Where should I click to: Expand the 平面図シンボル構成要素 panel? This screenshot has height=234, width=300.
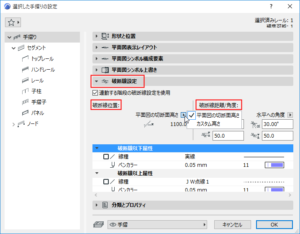point(97,58)
